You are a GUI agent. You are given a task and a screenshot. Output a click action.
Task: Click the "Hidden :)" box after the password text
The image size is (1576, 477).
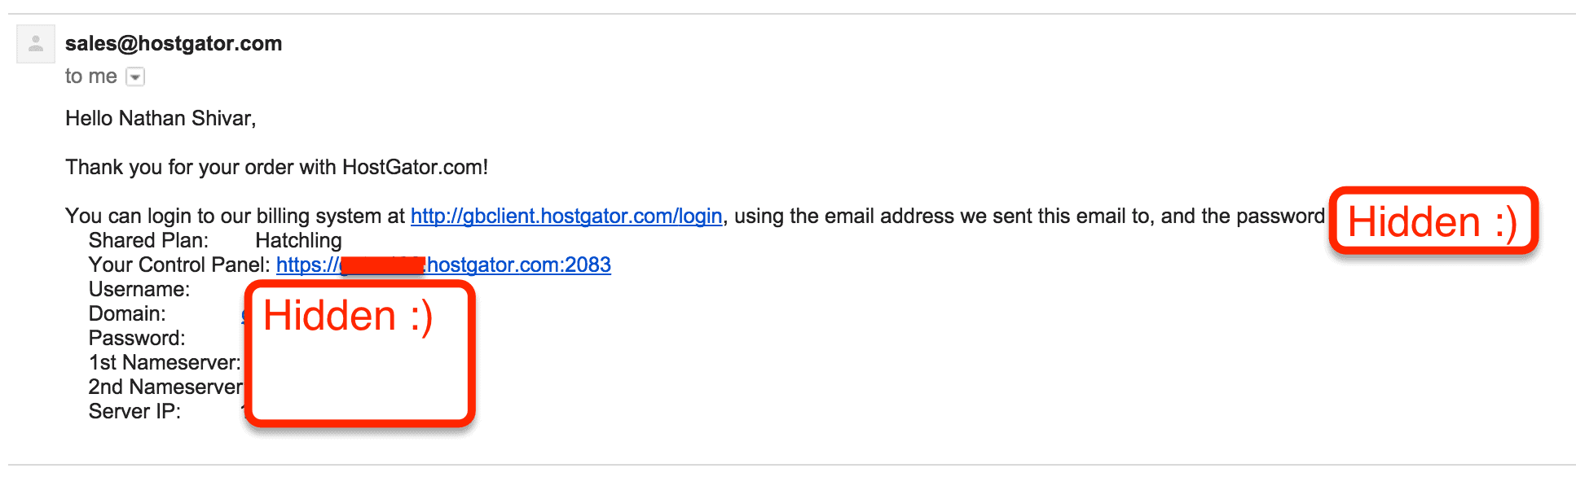click(x=1433, y=221)
